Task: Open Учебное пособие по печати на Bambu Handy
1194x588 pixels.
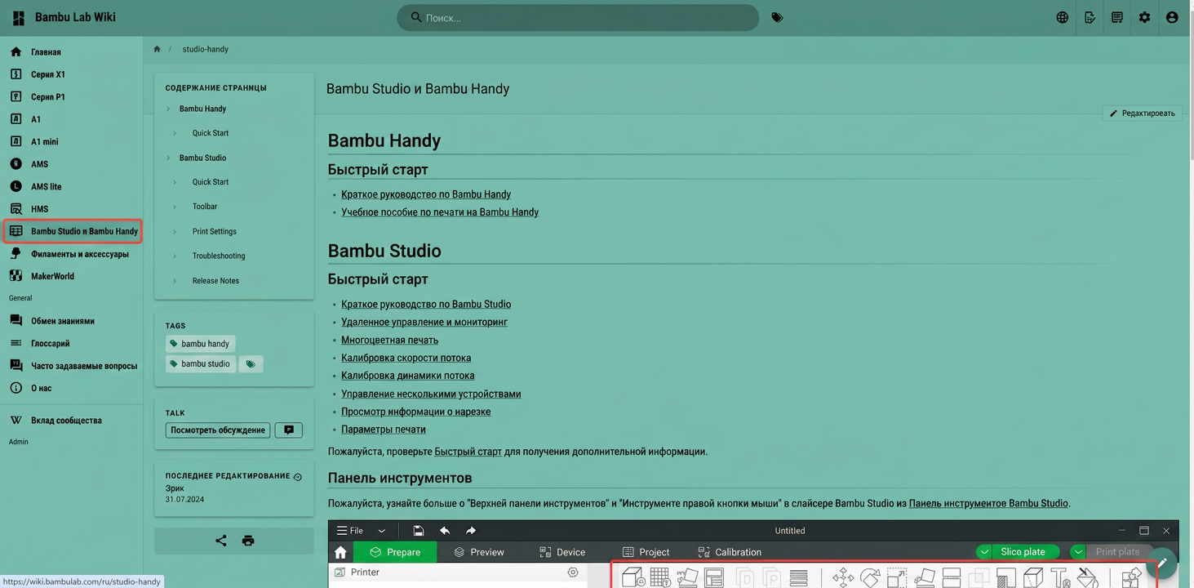Action: pyautogui.click(x=440, y=212)
